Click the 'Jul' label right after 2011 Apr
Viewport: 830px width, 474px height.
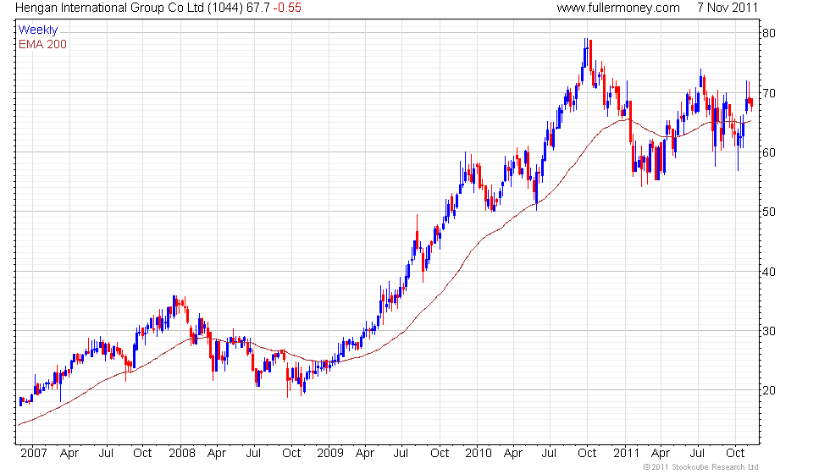697,454
